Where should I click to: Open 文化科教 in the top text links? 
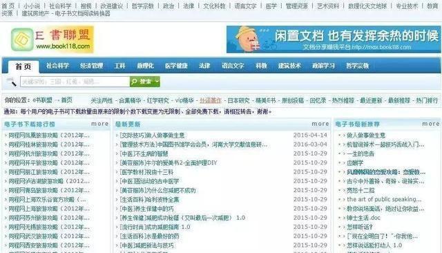214,6
